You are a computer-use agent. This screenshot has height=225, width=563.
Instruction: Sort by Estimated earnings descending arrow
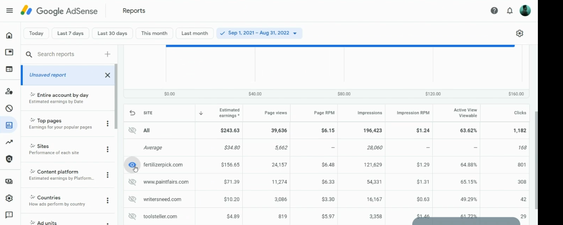[201, 113]
